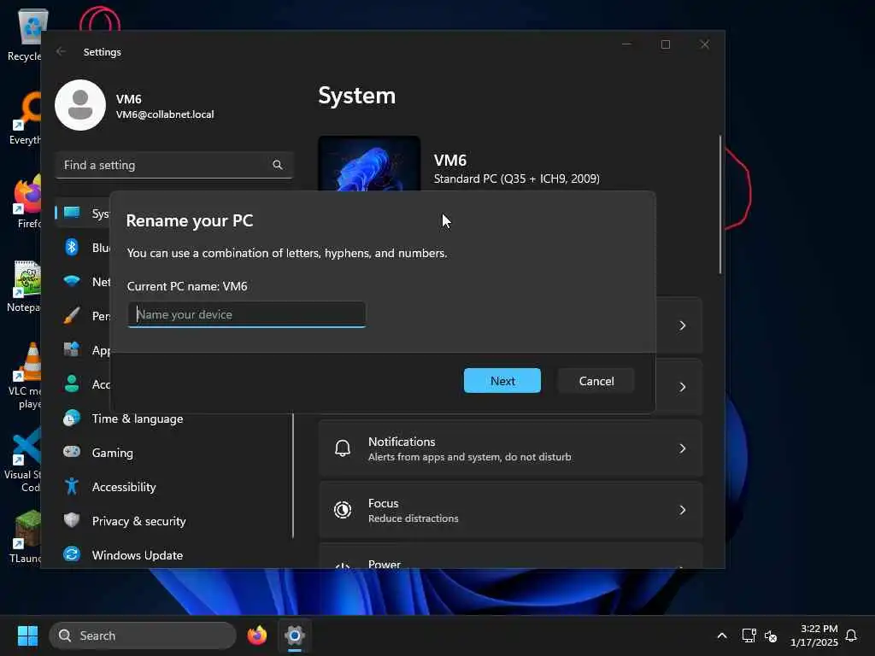Screen dimensions: 875x656
Task: Click the VM6 desktop wallpaper thumbnail
Action: pos(369,163)
